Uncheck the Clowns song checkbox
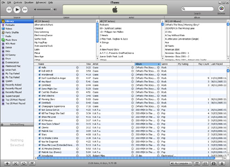Image resolution: width=230 pixels, height=167 pixels. pos(40,127)
